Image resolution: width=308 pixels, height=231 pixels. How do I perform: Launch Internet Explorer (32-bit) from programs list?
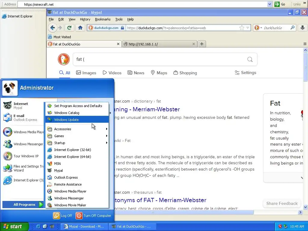pyautogui.click(x=77, y=150)
